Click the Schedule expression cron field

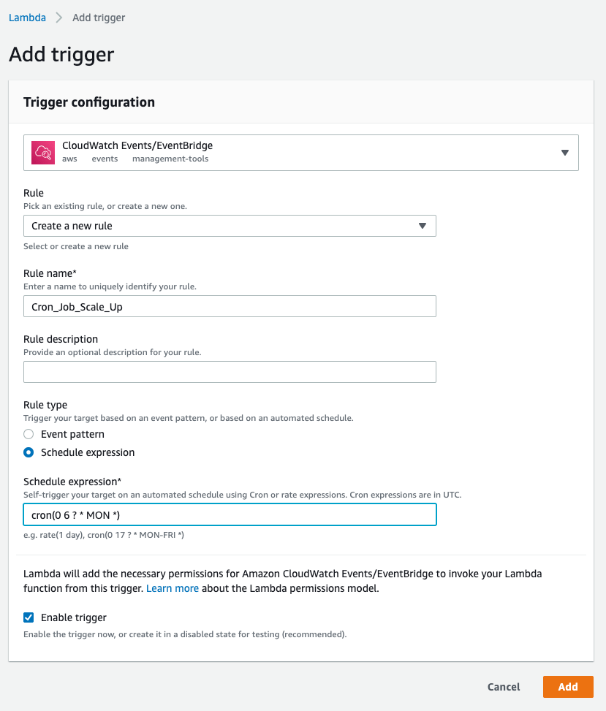[x=230, y=514]
